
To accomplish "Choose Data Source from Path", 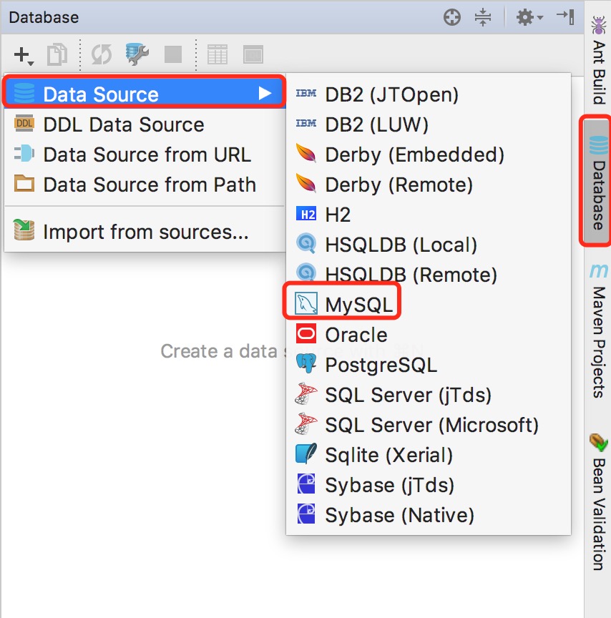I will [144, 185].
